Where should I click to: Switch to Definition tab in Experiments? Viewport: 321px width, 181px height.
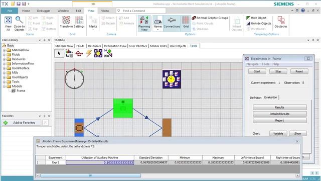[x=255, y=98]
